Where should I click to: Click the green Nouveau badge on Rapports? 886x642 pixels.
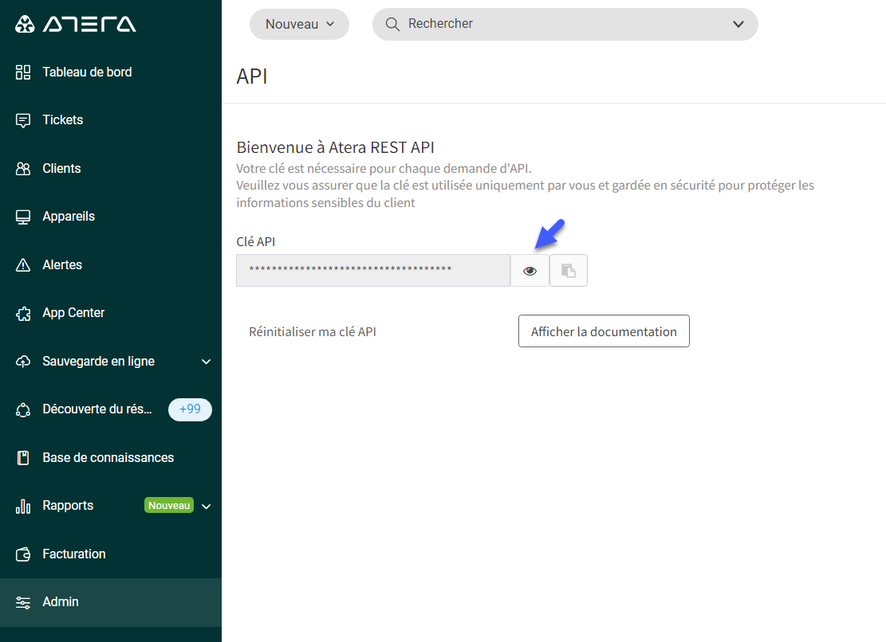[x=169, y=506]
